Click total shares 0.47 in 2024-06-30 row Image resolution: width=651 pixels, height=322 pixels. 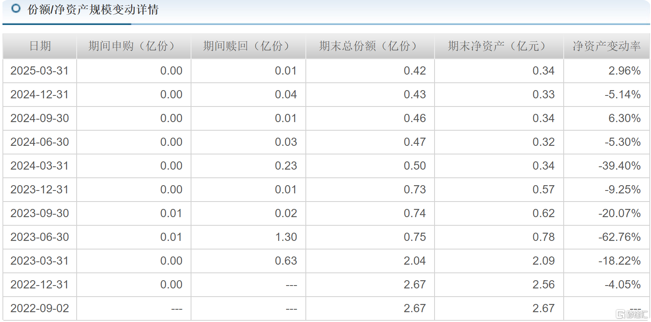click(x=415, y=142)
